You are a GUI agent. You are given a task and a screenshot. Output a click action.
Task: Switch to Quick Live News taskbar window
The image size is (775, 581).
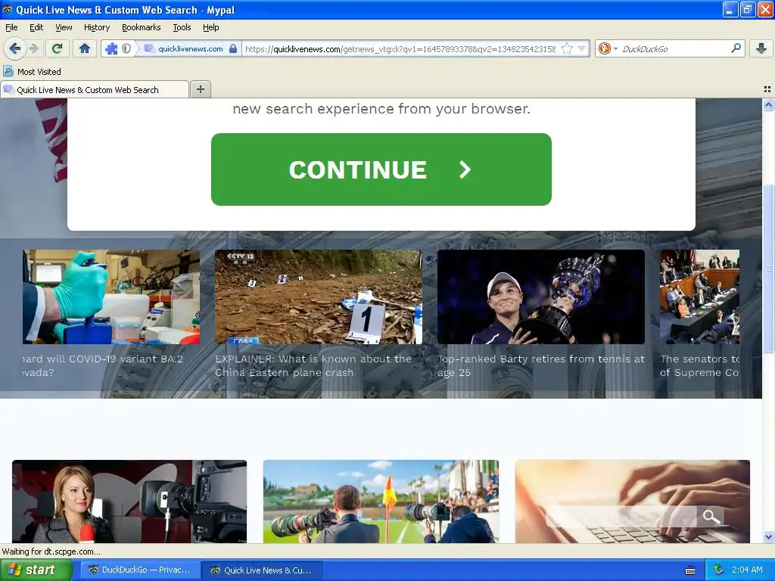(262, 570)
